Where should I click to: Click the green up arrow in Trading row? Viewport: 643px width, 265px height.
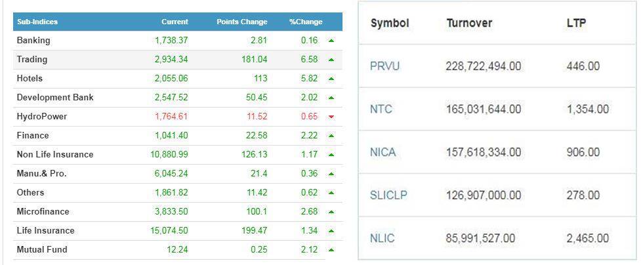click(331, 60)
